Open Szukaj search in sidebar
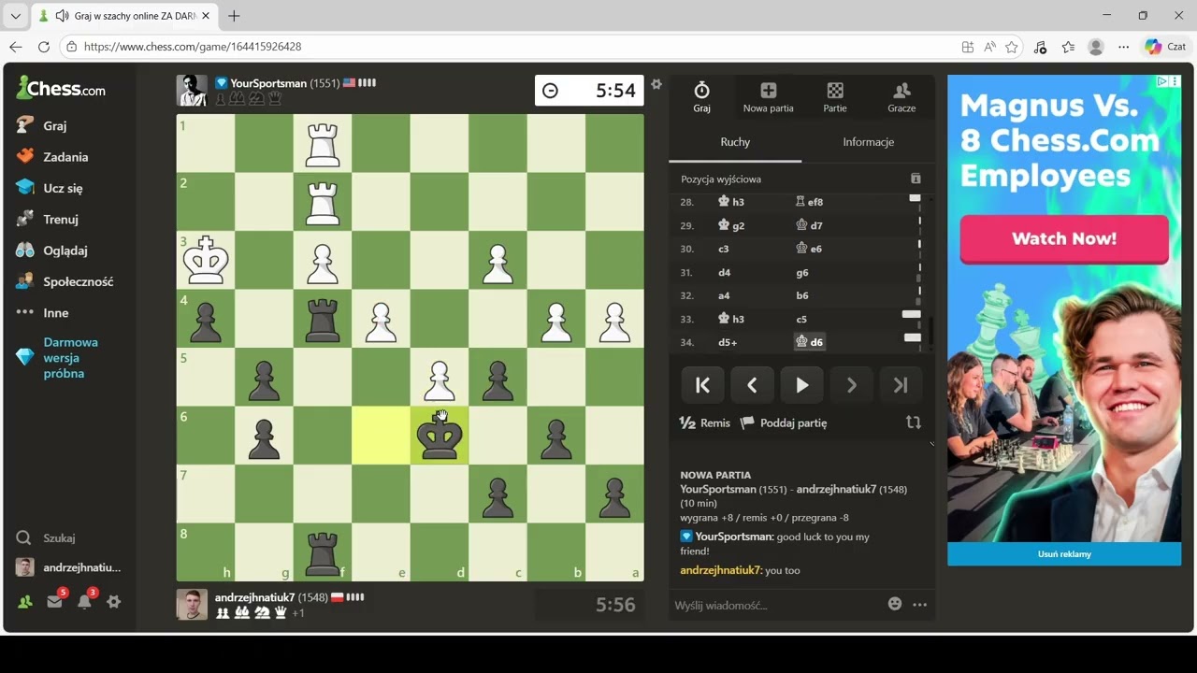This screenshot has height=673, width=1197. (46, 538)
